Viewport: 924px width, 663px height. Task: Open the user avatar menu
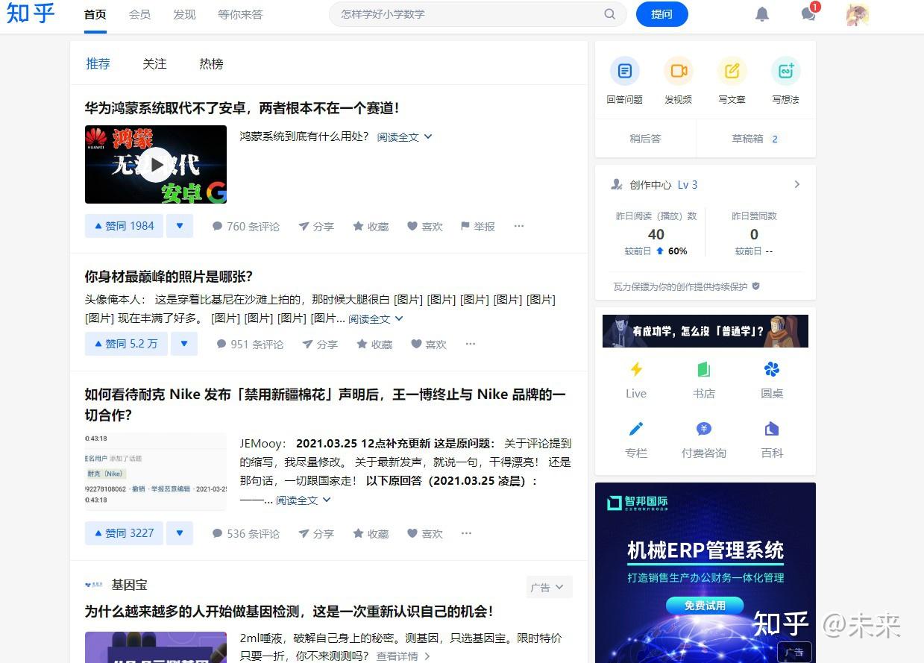pyautogui.click(x=858, y=14)
